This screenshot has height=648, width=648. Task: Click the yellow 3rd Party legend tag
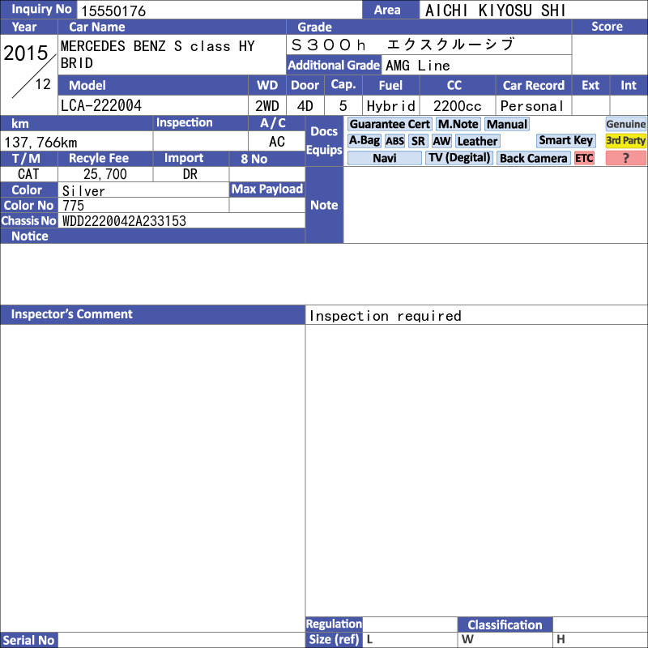(x=625, y=140)
